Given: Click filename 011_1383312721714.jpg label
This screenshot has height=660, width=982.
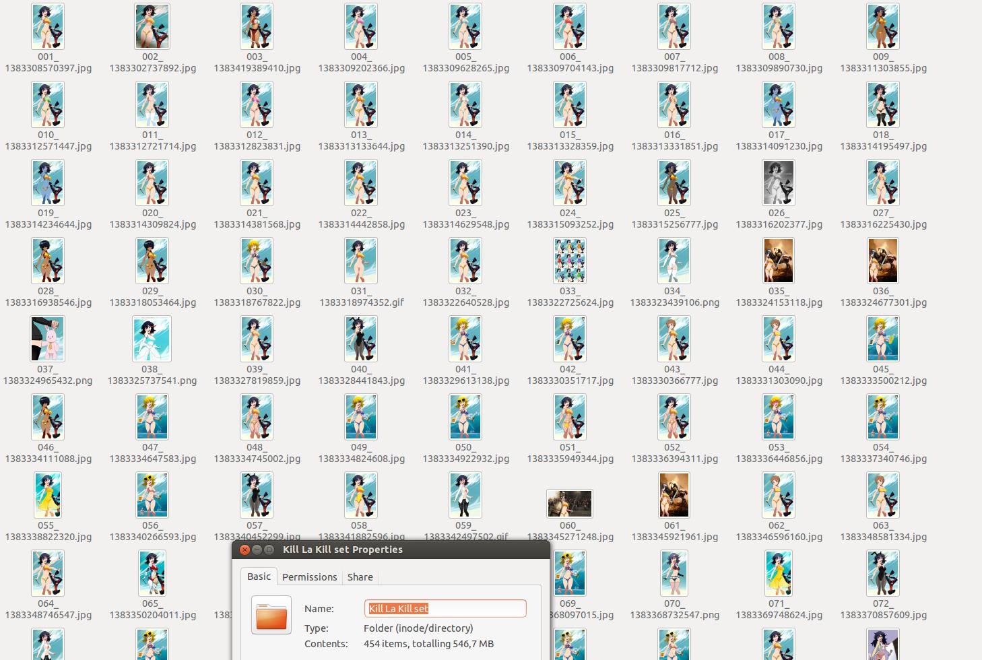Looking at the screenshot, I should pyautogui.click(x=152, y=141).
